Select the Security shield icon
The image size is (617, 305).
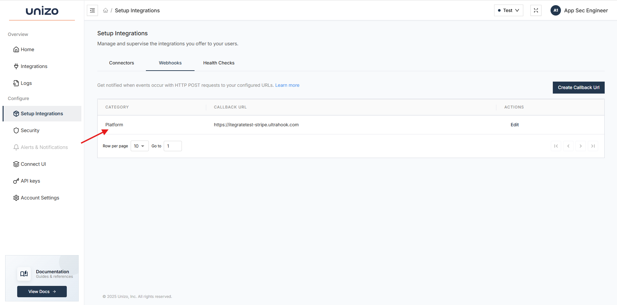click(x=17, y=130)
